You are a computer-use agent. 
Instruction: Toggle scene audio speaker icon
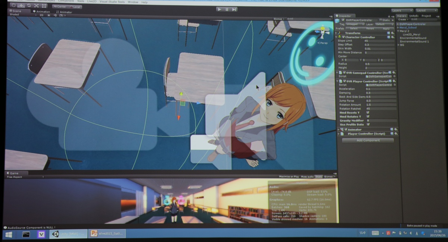[x=55, y=15]
